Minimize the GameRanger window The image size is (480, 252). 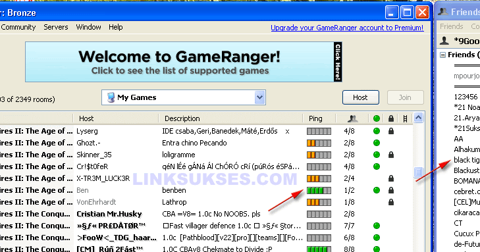[392, 13]
